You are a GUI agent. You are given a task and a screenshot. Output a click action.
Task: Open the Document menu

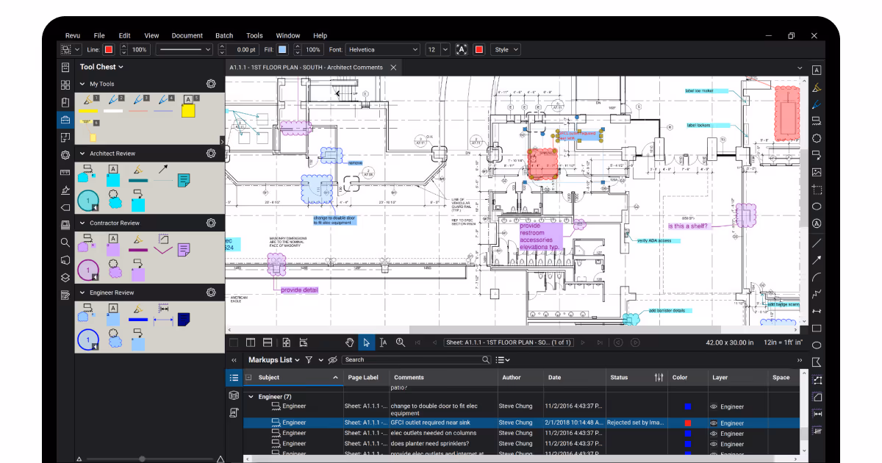[187, 35]
